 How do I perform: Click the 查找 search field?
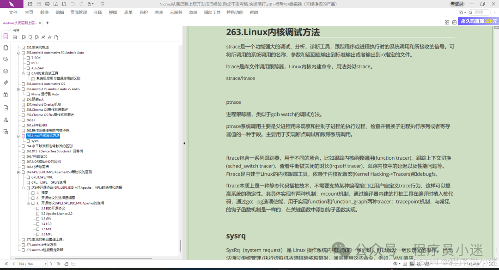(x=480, y=12)
